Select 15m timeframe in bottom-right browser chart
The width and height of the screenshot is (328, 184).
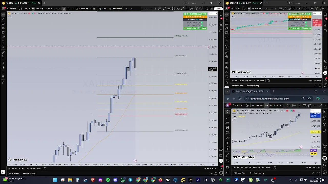point(266,106)
